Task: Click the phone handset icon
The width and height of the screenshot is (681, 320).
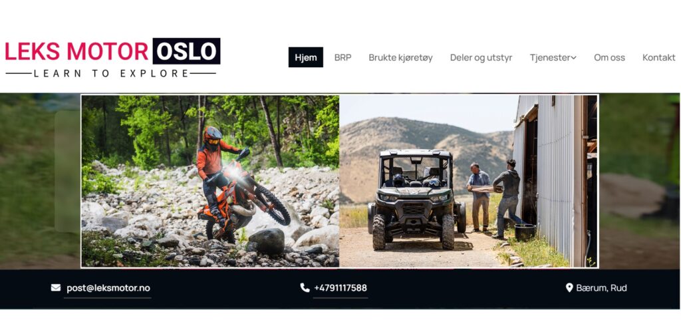Action: tap(305, 287)
